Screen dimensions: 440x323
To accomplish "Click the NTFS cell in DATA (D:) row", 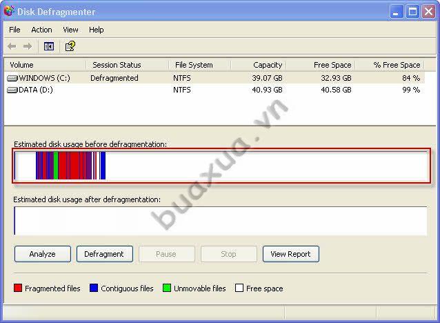I will click(182, 90).
